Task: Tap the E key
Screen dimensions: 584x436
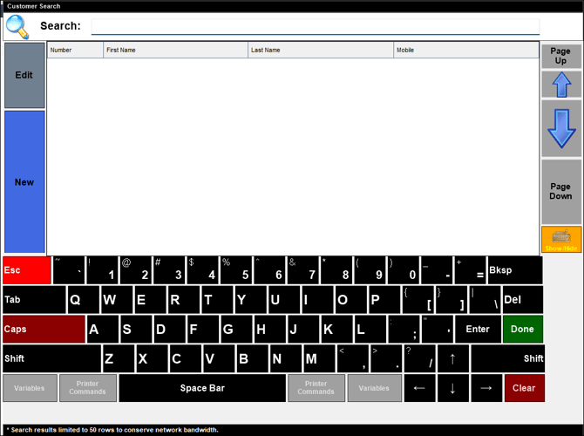Action: [150, 300]
